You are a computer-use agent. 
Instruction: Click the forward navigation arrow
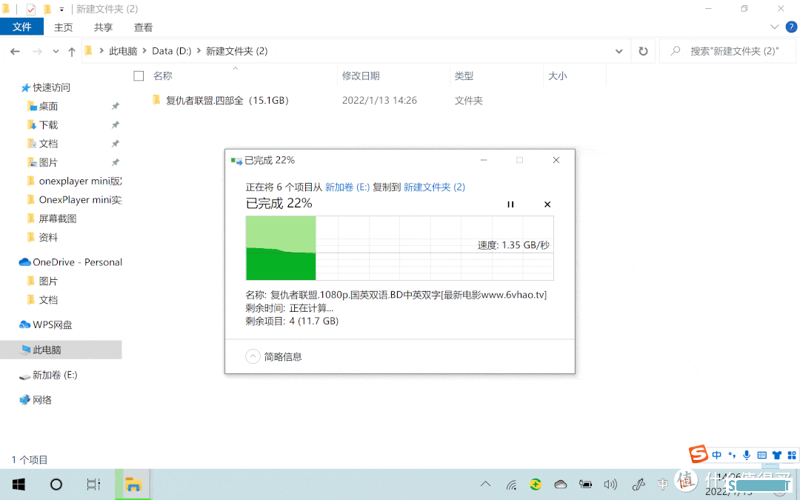pos(37,52)
